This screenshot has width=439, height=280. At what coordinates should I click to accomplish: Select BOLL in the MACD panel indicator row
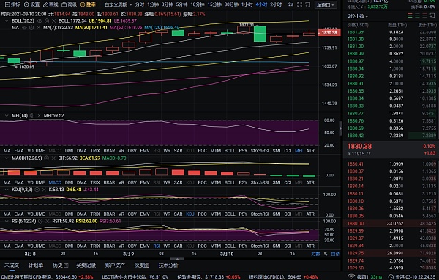230,182
